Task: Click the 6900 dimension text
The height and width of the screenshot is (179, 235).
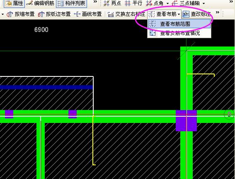Action: (x=41, y=29)
